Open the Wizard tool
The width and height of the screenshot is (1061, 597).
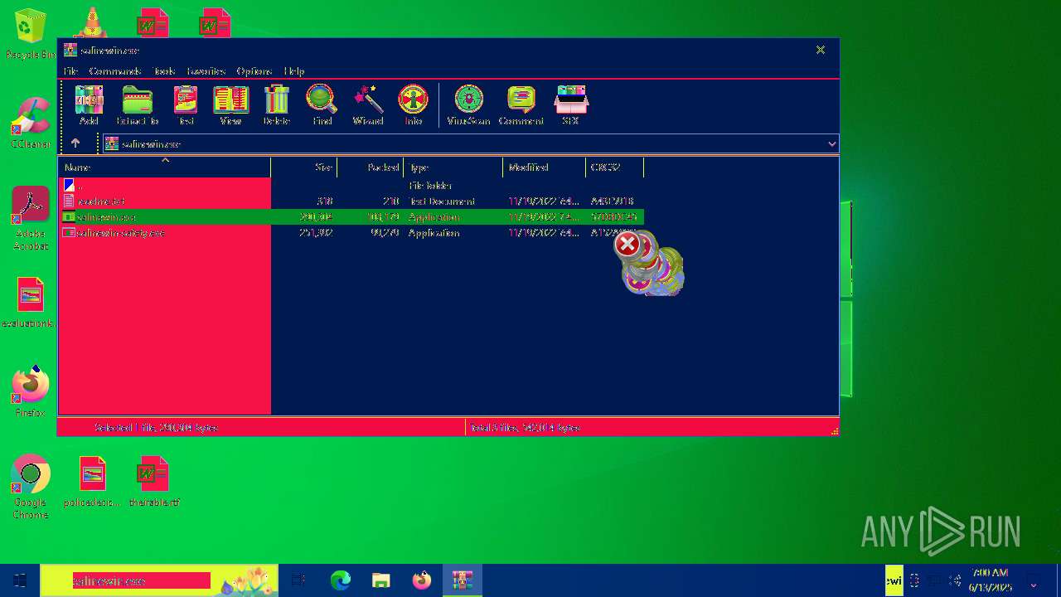[x=368, y=104]
